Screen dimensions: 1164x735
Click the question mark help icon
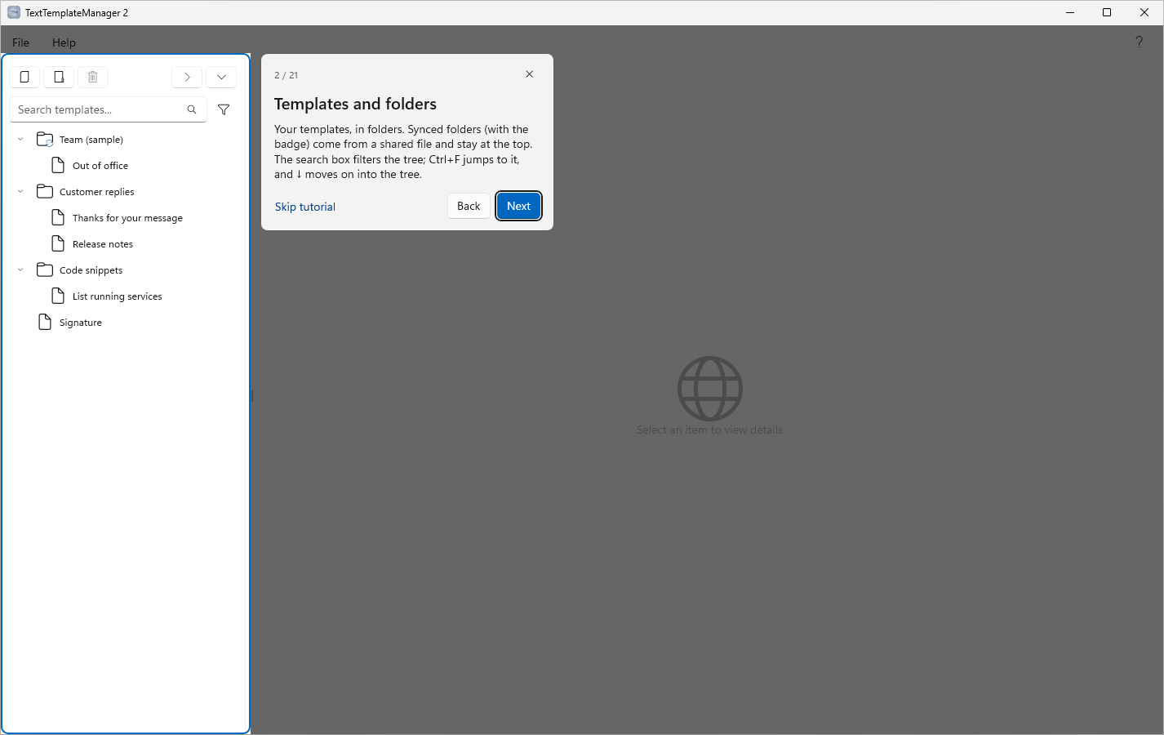(1139, 42)
